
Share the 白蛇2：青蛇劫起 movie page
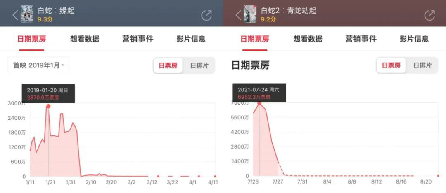point(429,15)
